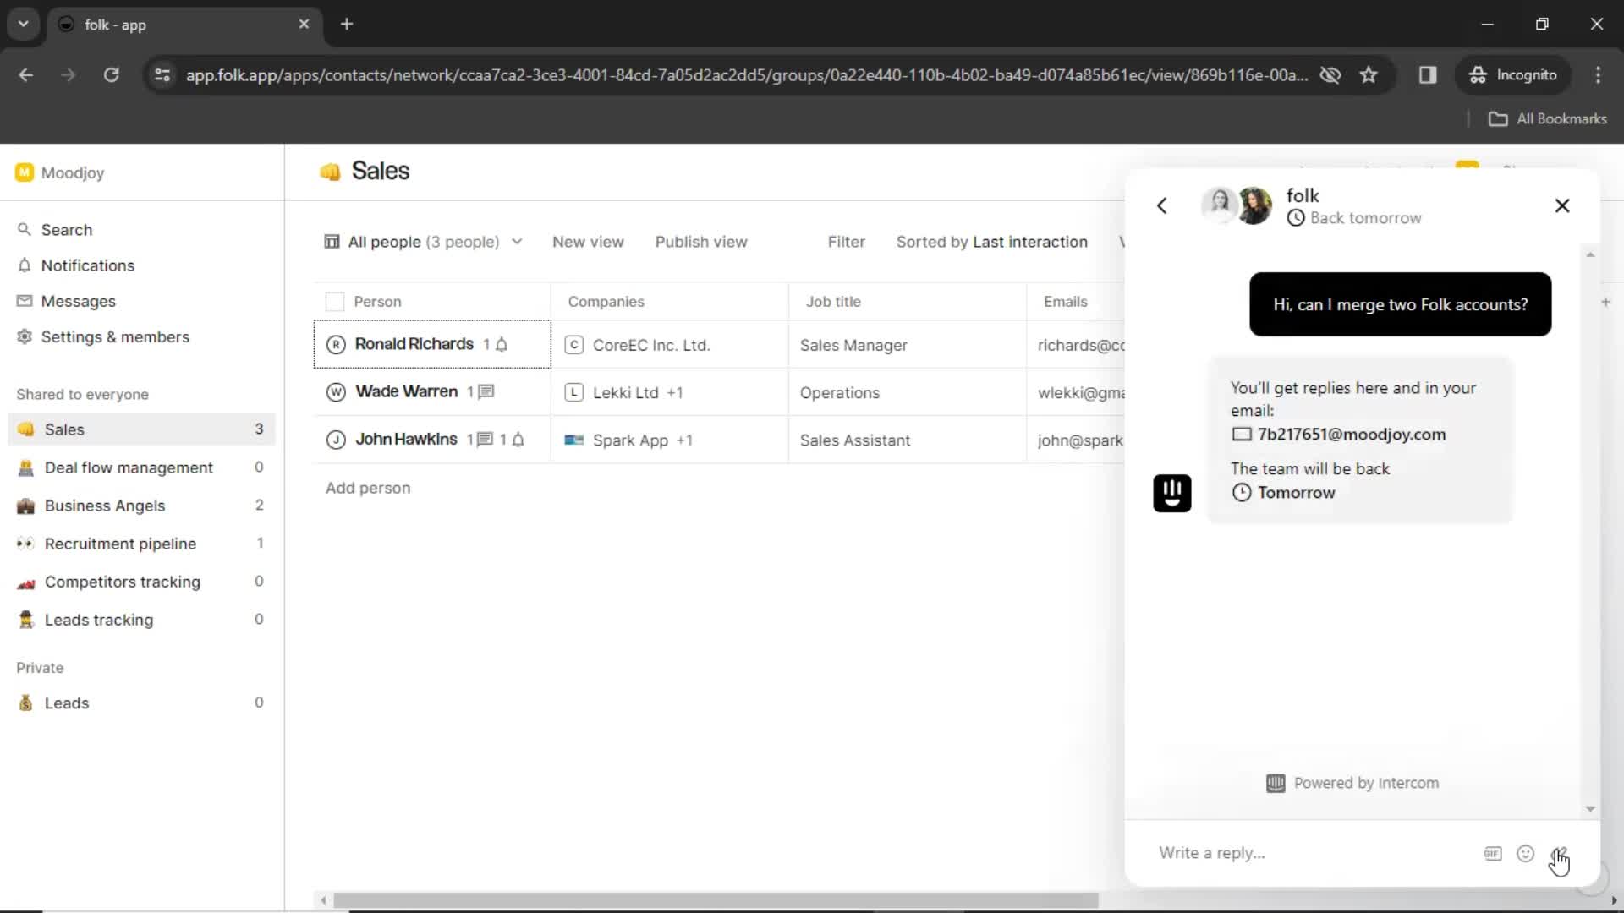Select the Emails column header
Viewport: 1624px width, 913px height.
tap(1065, 302)
